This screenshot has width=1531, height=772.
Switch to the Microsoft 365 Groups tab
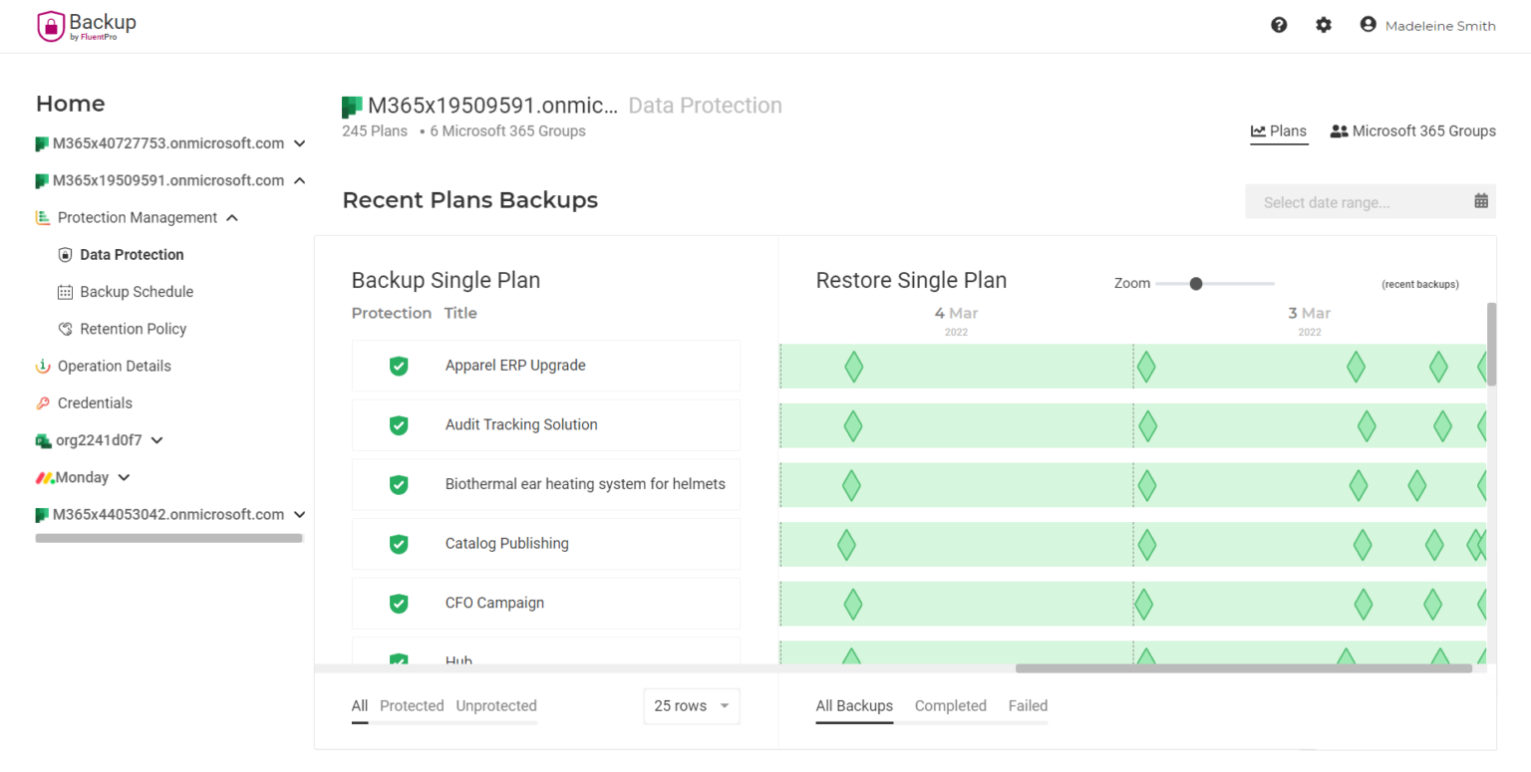pos(1412,130)
